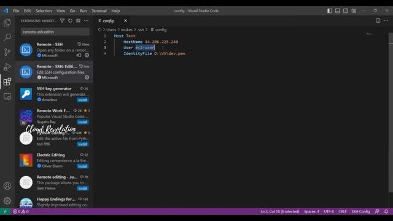Viewport: 393px width, 221px height.
Task: Open the Explorer view in activity bar
Action: click(7, 23)
